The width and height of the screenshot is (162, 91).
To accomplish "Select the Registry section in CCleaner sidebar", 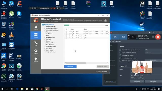I will [x=36, y=35].
